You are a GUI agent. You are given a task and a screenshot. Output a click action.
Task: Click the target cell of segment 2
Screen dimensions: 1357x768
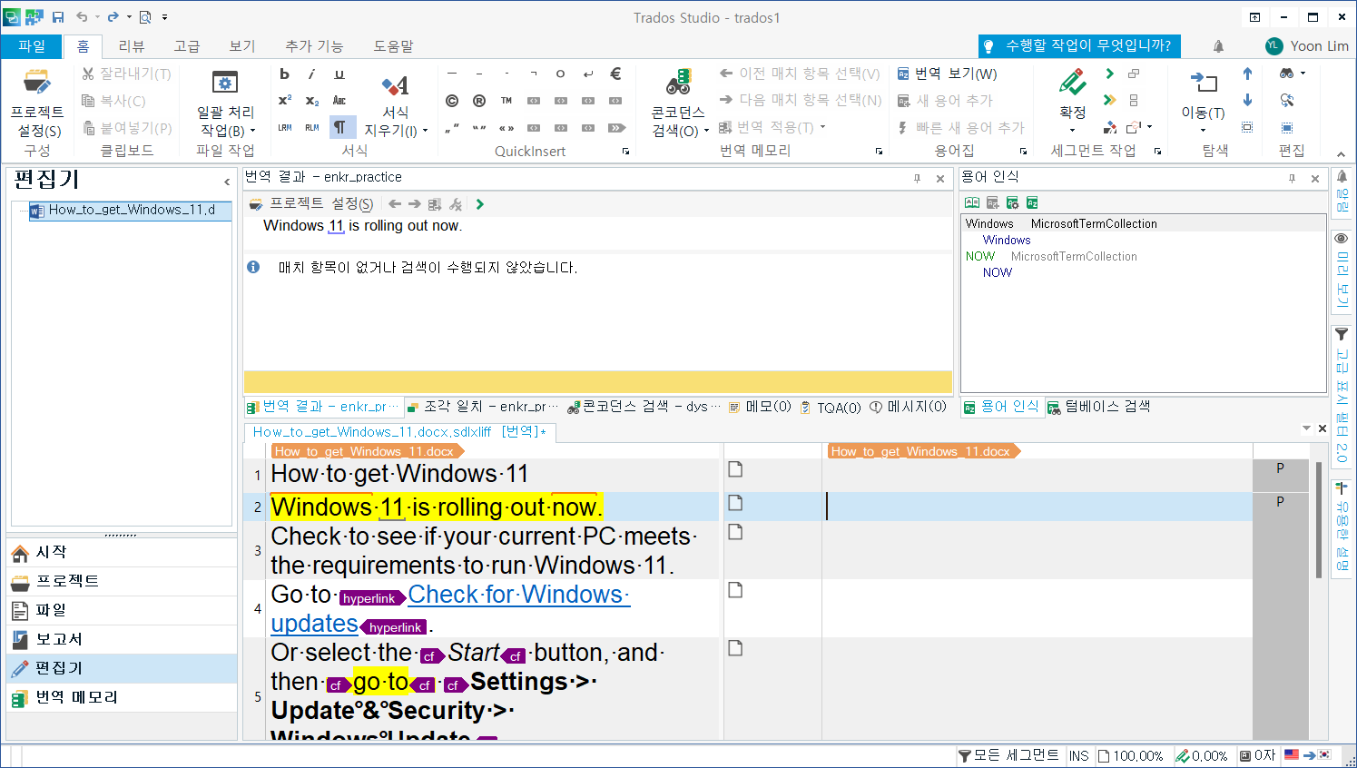pos(1037,507)
